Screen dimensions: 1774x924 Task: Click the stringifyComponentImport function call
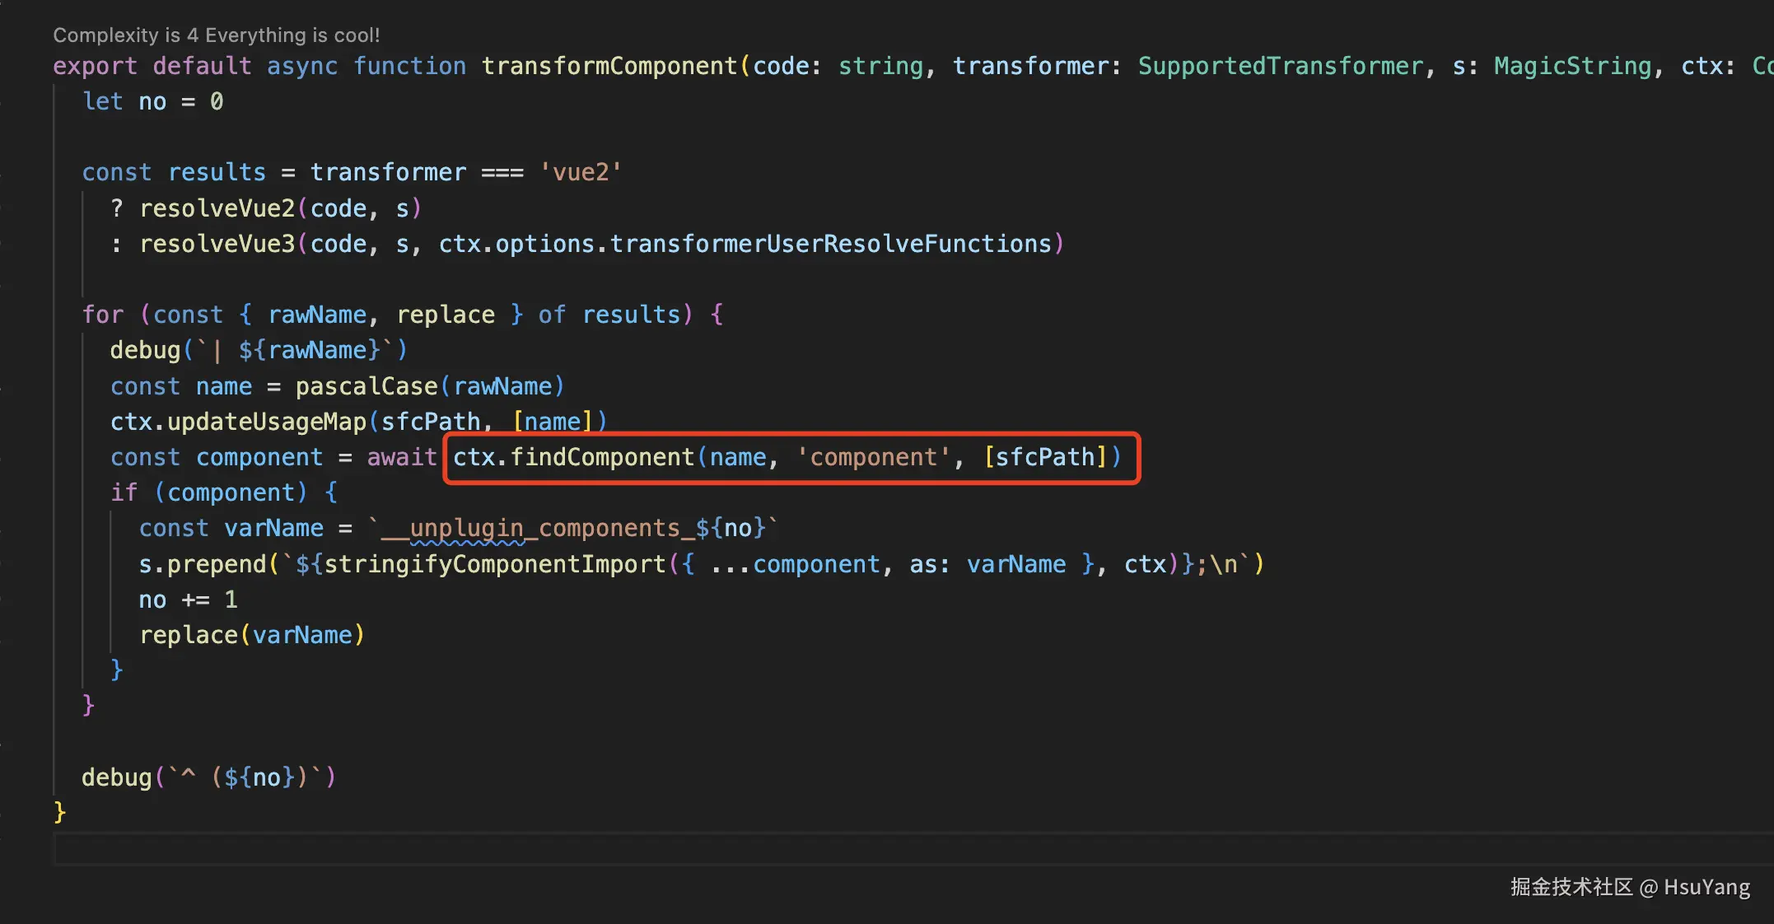point(494,564)
